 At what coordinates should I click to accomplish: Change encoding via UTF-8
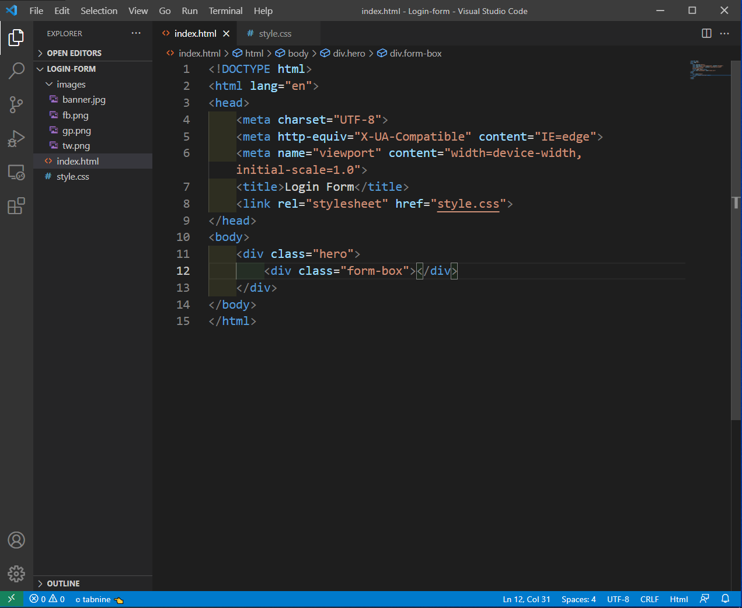tap(618, 599)
